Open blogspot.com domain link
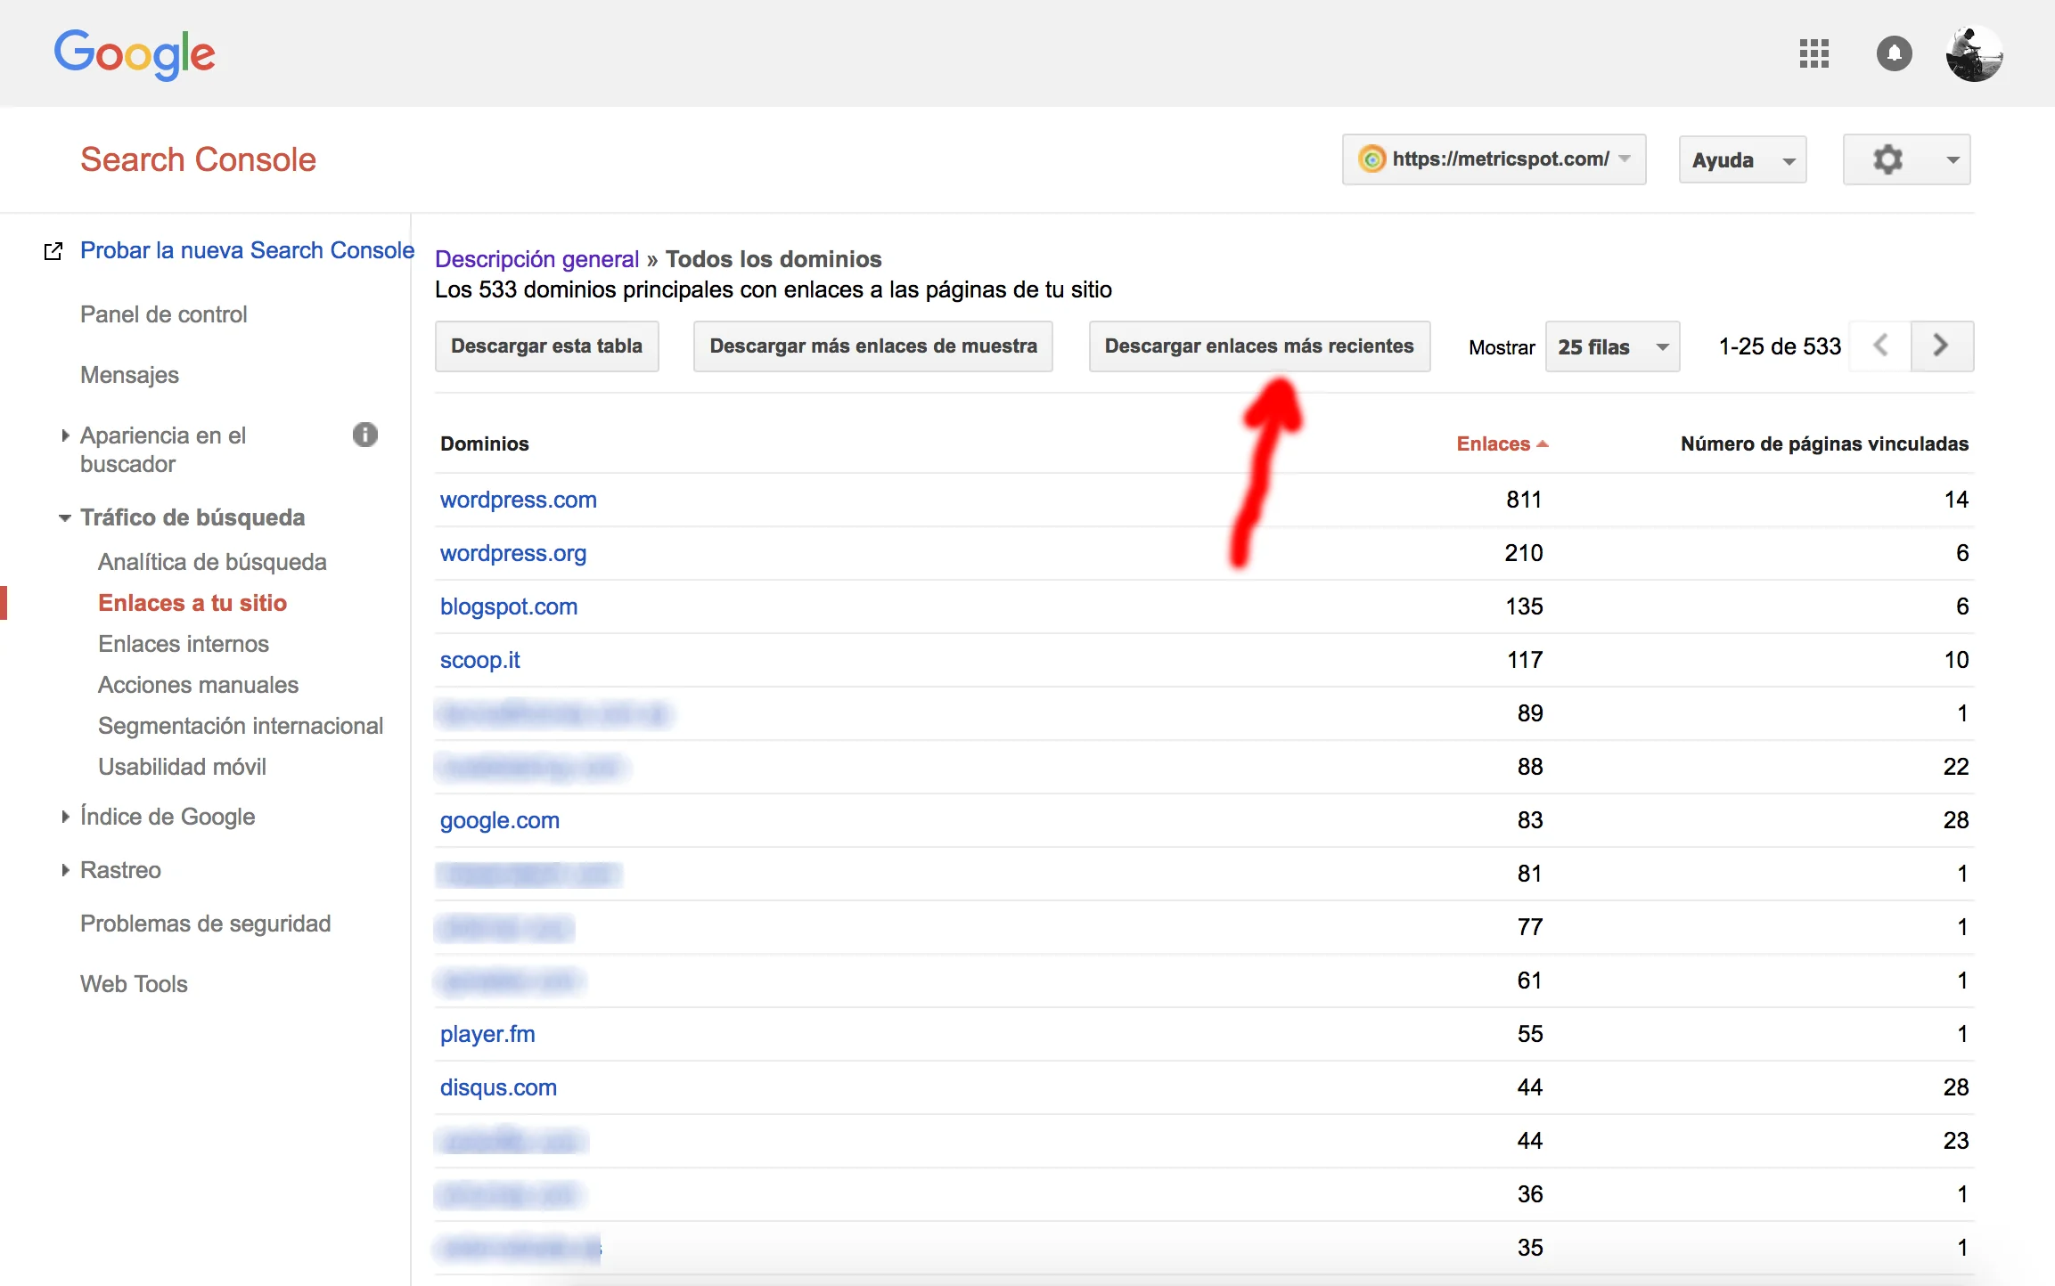Viewport: 2055px width, 1286px height. point(509,606)
